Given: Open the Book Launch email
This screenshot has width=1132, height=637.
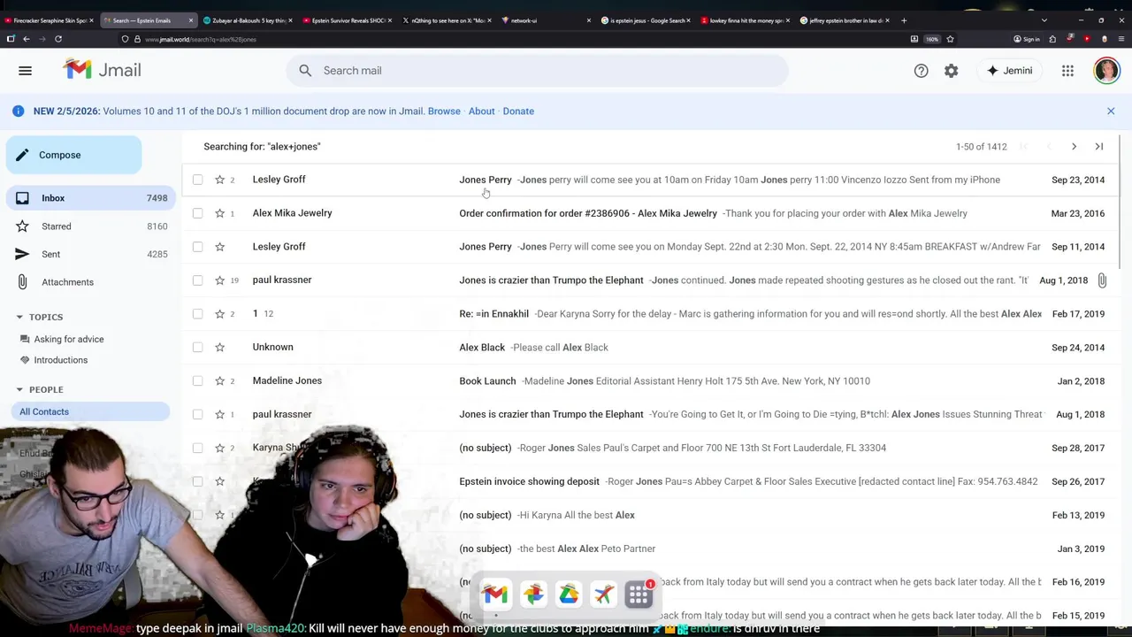Looking at the screenshot, I should coord(650,381).
